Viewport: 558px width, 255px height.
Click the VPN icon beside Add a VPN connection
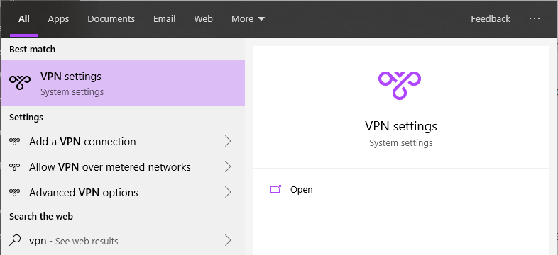coord(15,142)
